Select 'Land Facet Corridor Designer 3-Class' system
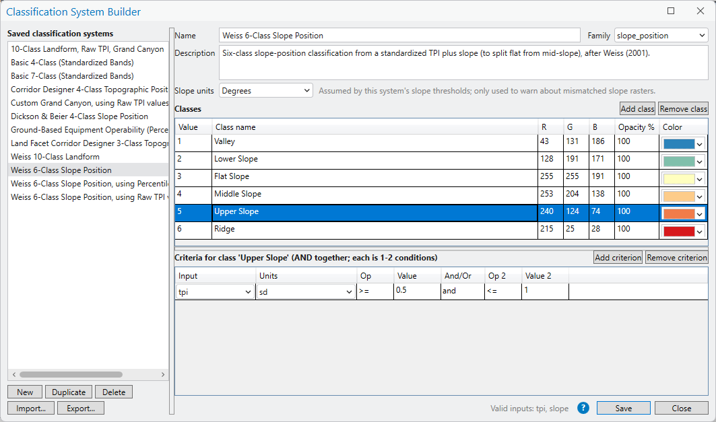Viewport: 716px width, 422px height. coord(88,143)
